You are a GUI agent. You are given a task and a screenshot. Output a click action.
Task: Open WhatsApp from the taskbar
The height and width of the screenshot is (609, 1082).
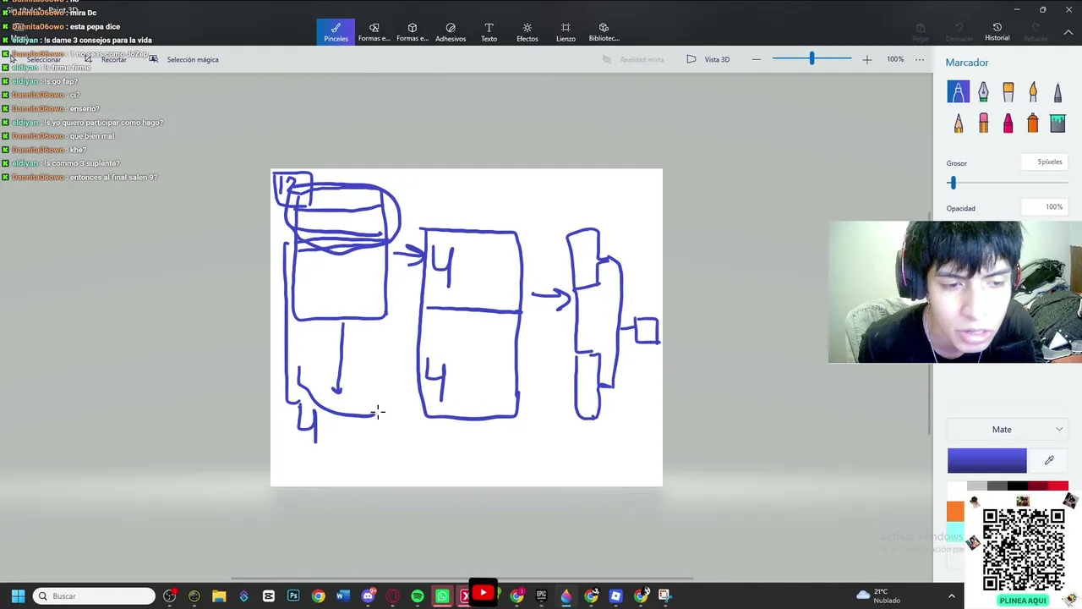[442, 596]
